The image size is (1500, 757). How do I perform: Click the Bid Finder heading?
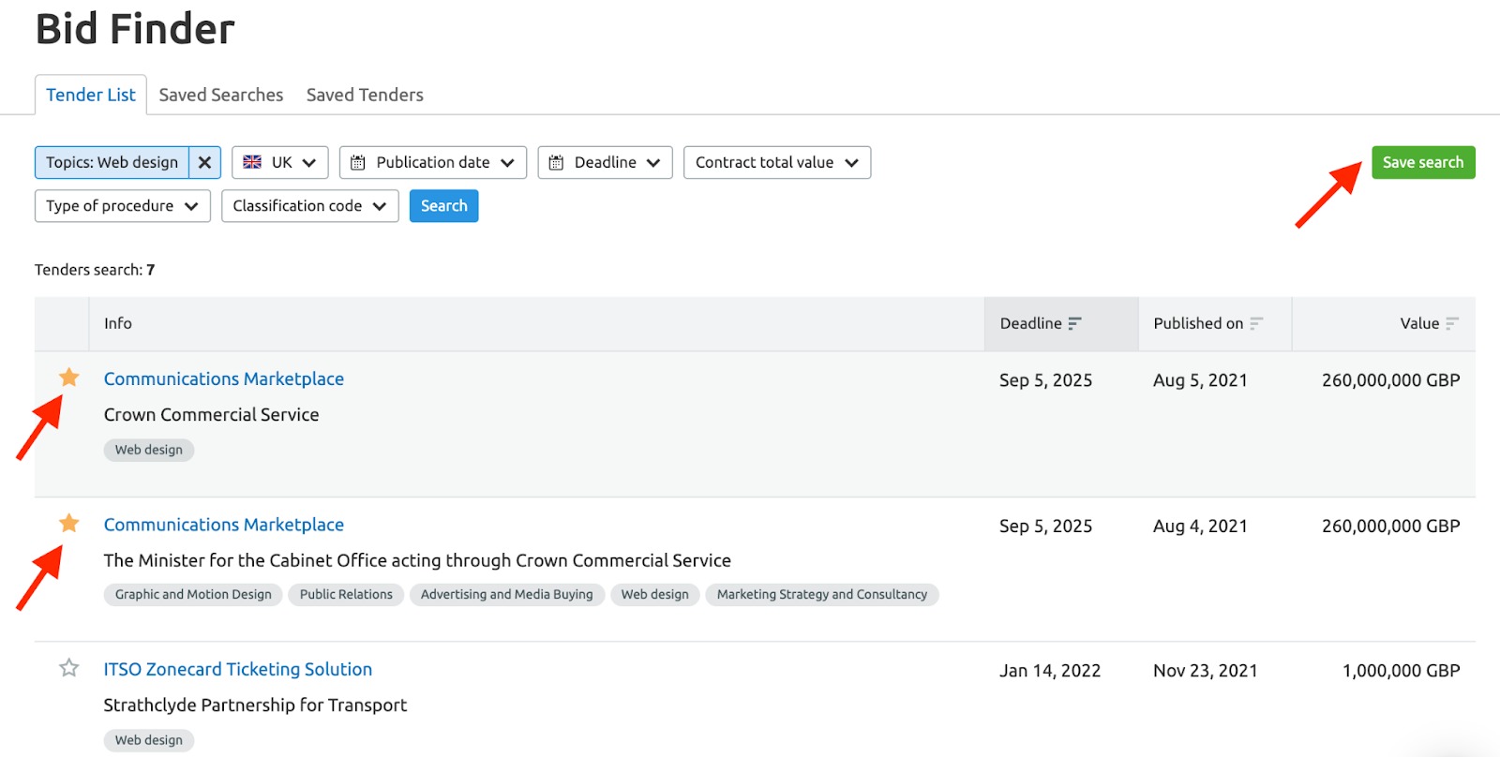pyautogui.click(x=135, y=28)
